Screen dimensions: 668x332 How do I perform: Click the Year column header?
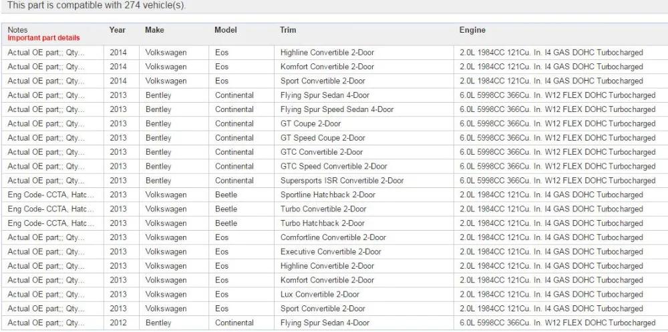[117, 30]
